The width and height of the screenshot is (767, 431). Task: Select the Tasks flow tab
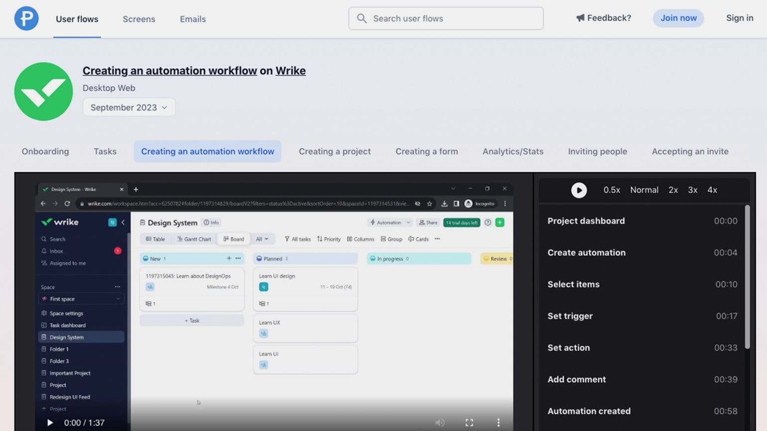click(x=105, y=151)
